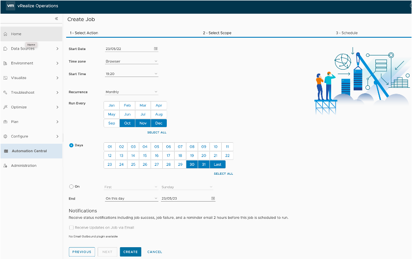Open Home in the sidebar

pos(31,34)
